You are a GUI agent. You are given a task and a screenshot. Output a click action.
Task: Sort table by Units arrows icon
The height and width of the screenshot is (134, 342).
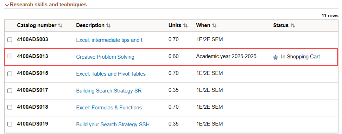[x=185, y=25]
